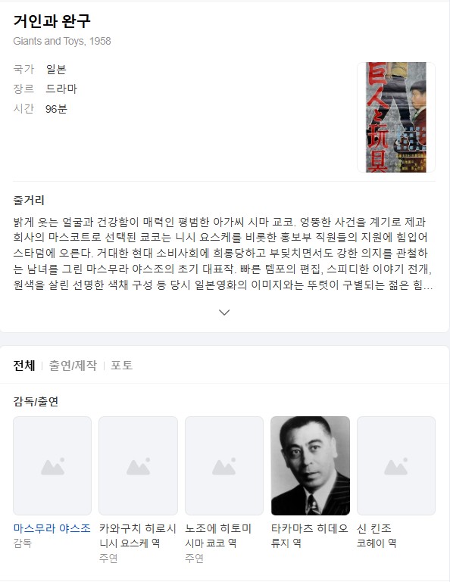Open actor 타카마츠 히데오 name link
Image resolution: width=450 pixels, height=582 pixels.
point(310,528)
